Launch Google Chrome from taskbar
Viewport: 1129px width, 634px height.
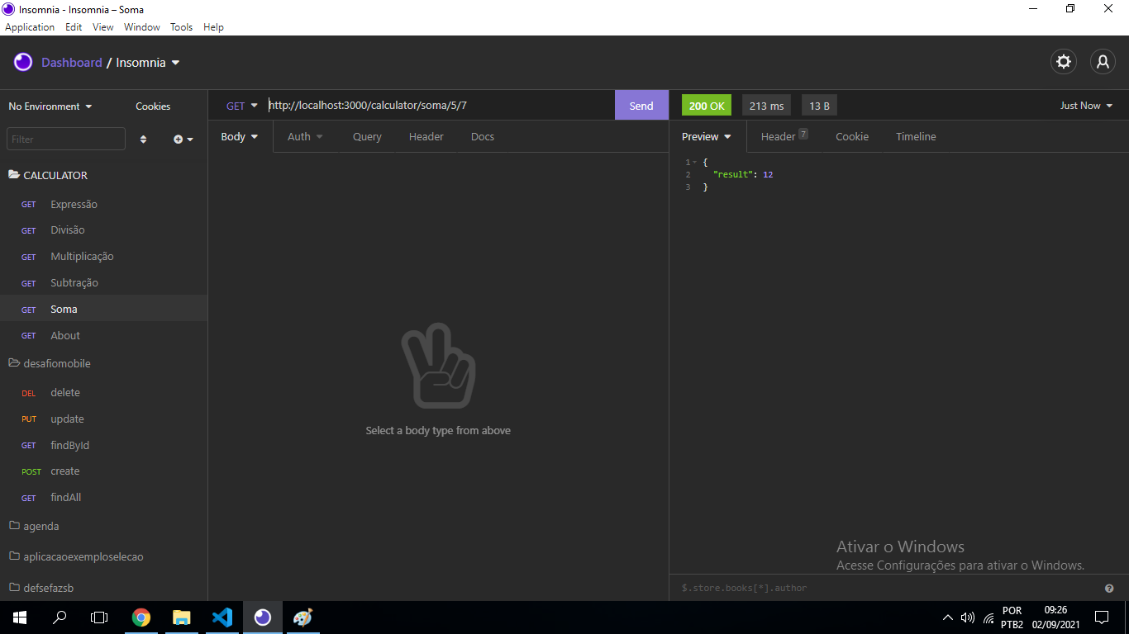click(x=141, y=617)
